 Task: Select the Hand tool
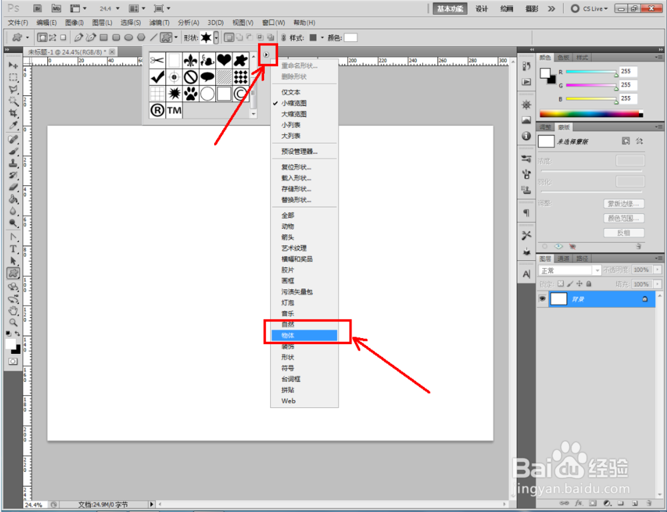click(x=13, y=310)
